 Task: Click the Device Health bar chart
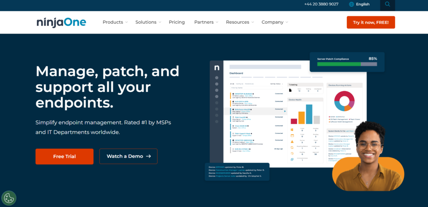point(305,114)
